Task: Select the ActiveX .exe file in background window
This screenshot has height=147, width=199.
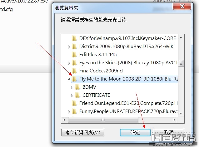Action: 24,2
